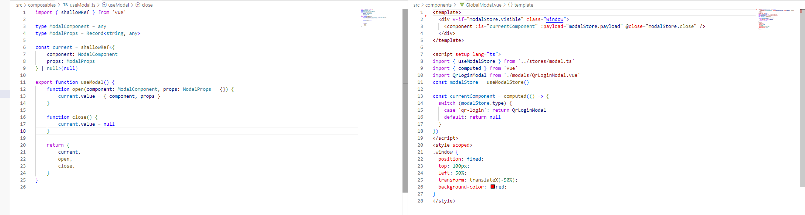Select the GlobalModal.vue breadcrumb label

coord(483,5)
